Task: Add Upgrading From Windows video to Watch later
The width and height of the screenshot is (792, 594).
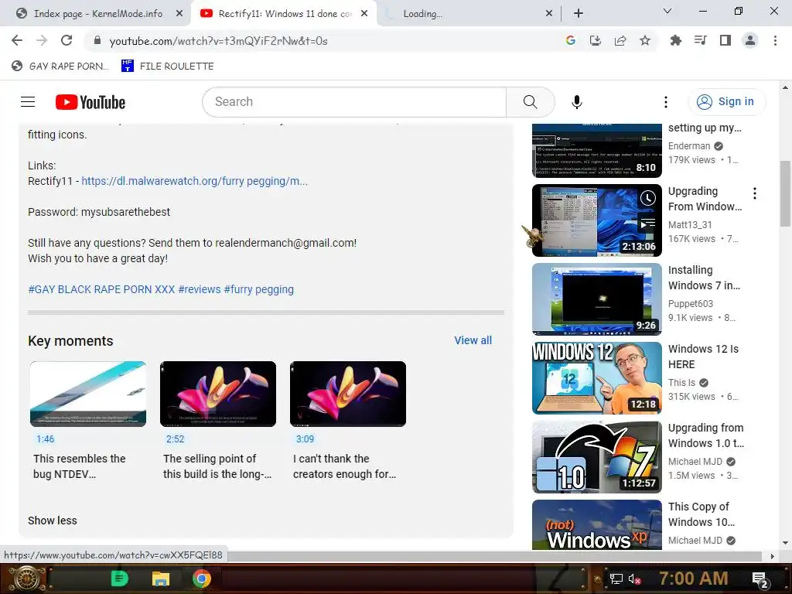Action: 647,198
